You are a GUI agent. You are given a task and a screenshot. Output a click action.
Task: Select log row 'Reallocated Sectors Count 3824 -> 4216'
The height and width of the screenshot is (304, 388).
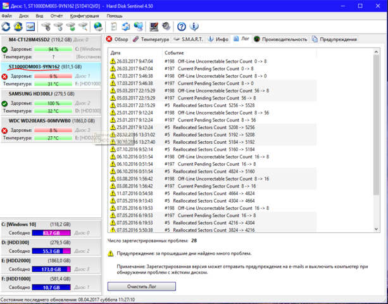pyautogui.click(x=212, y=230)
